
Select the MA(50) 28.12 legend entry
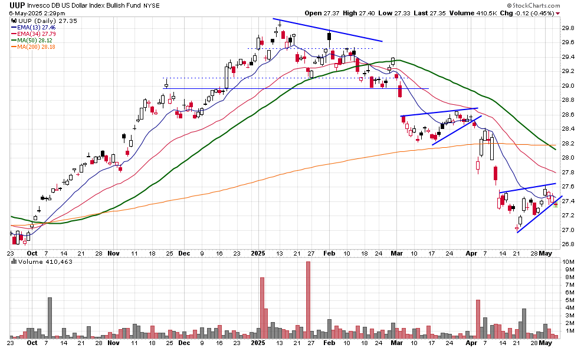click(35, 40)
